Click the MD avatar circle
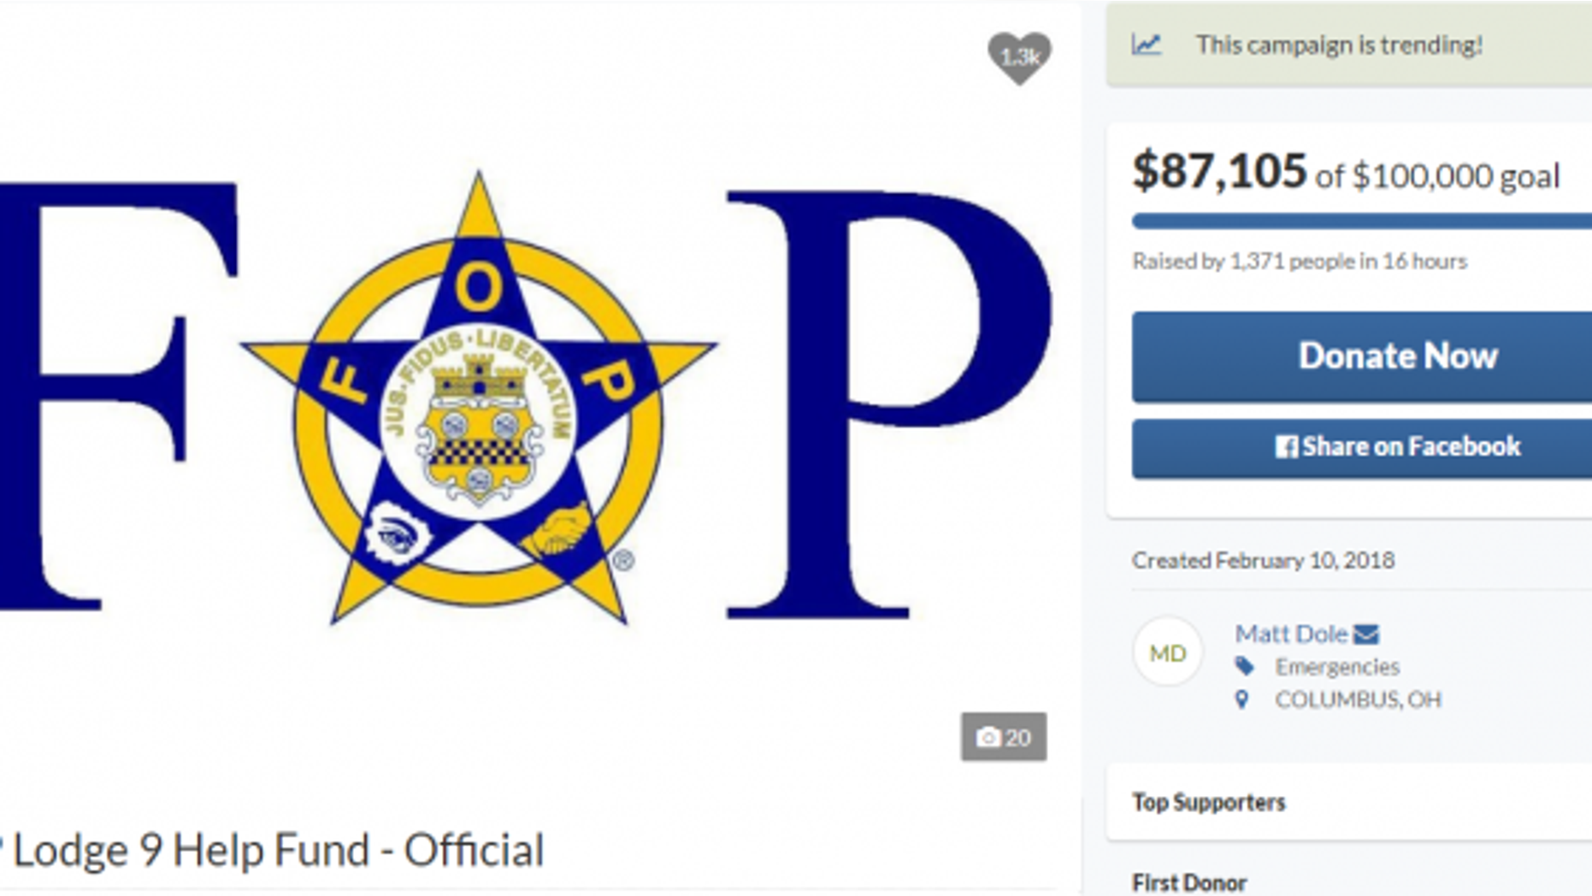Screen dimensions: 1592x896 click(1168, 653)
